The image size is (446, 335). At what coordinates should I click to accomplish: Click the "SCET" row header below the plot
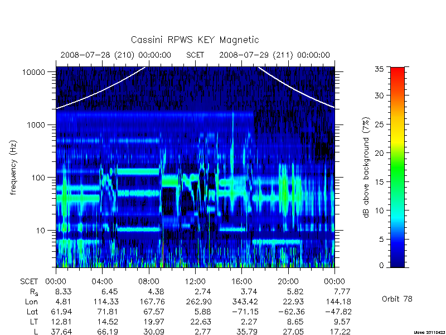(x=29, y=282)
